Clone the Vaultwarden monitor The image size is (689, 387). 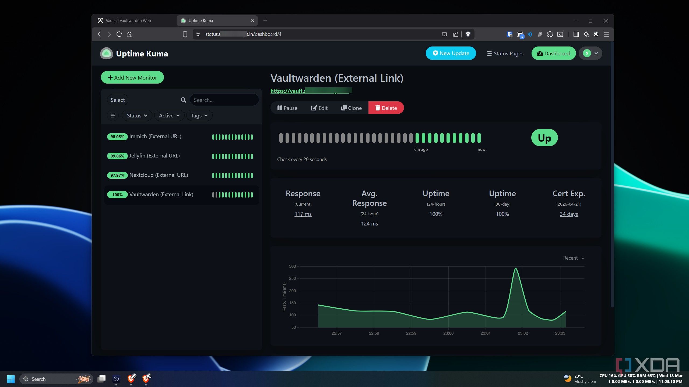(351, 108)
